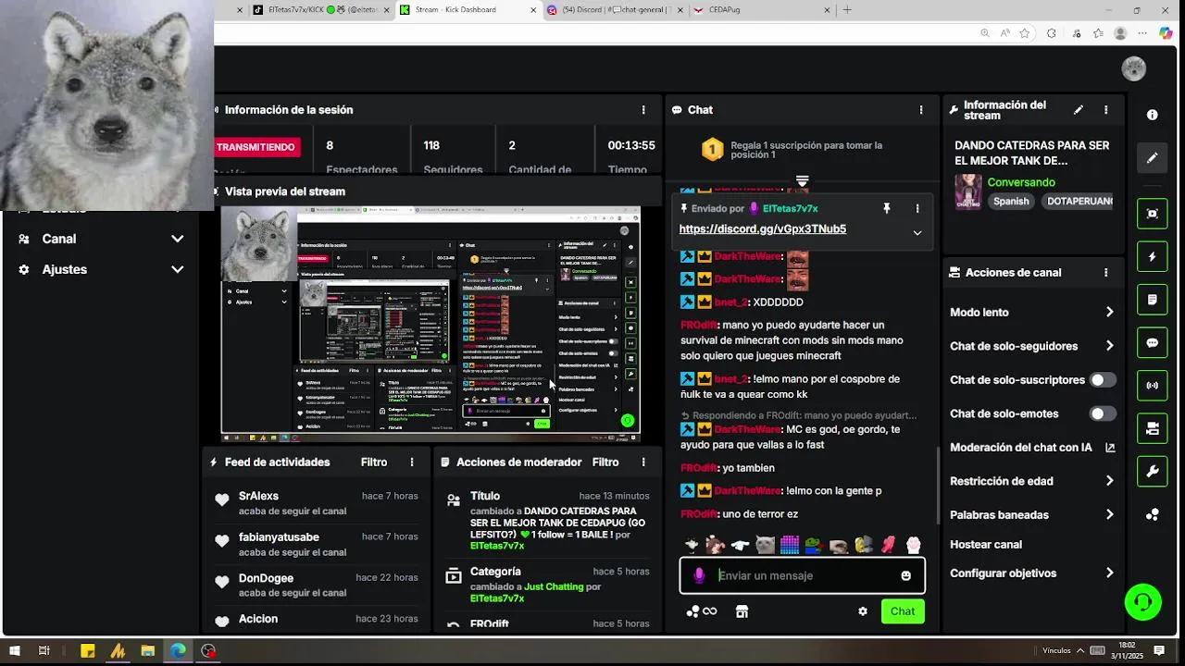Viewport: 1185px width, 666px height.
Task: Click the Spanish language tag
Action: [x=1011, y=202]
